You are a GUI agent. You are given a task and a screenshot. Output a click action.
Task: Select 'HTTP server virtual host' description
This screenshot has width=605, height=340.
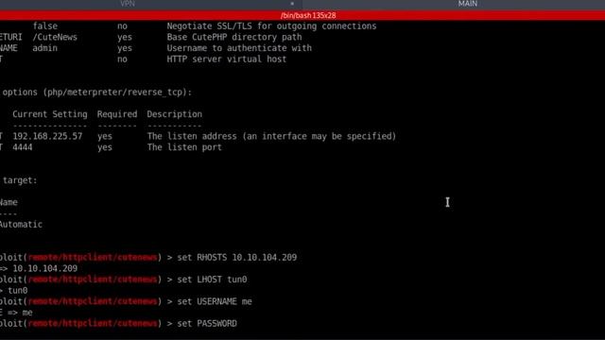[x=227, y=59]
